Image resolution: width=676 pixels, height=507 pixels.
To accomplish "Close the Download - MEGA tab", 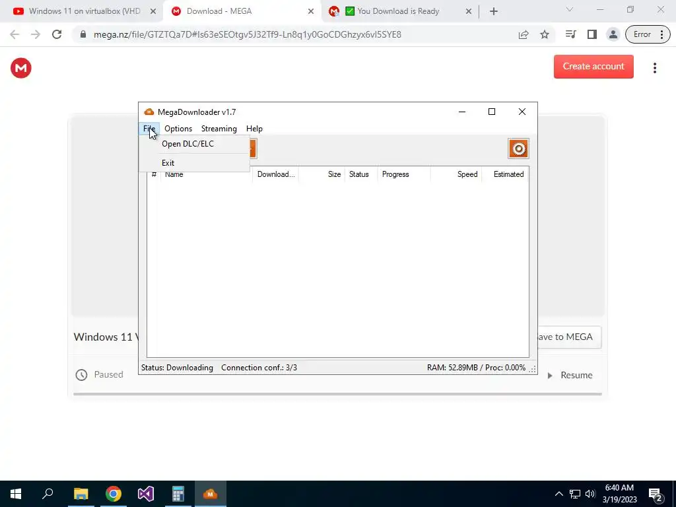I will pos(311,11).
